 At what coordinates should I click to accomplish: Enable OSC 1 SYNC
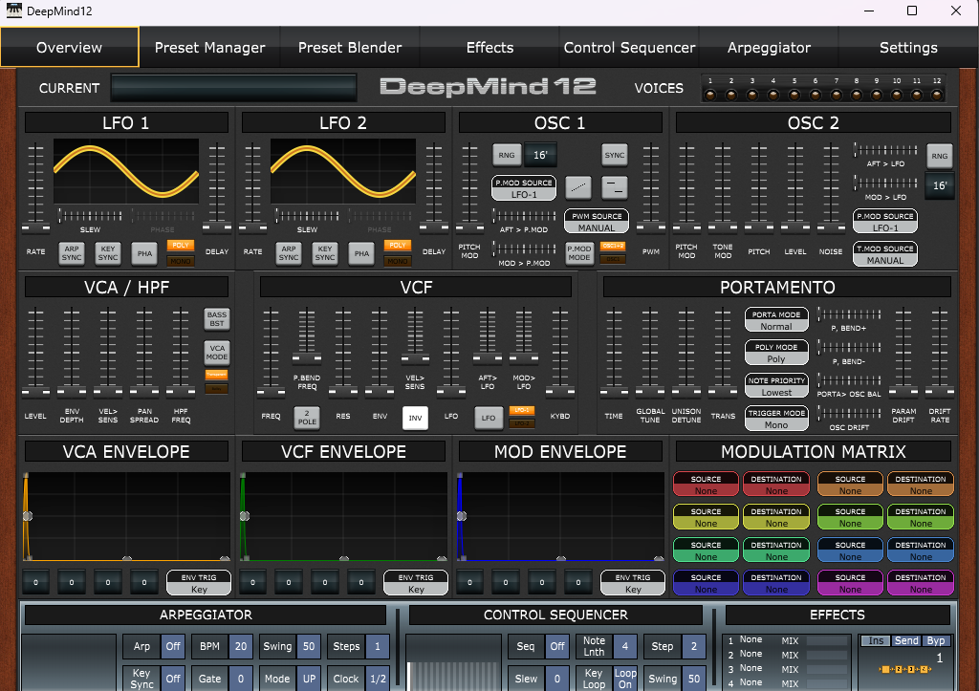coord(615,155)
